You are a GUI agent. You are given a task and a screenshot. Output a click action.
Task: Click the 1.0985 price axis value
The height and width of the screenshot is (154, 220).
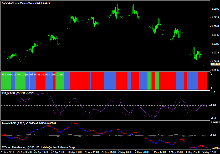[x=215, y=9]
